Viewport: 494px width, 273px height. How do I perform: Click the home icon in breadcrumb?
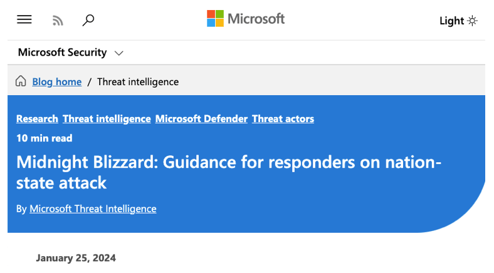tap(21, 81)
